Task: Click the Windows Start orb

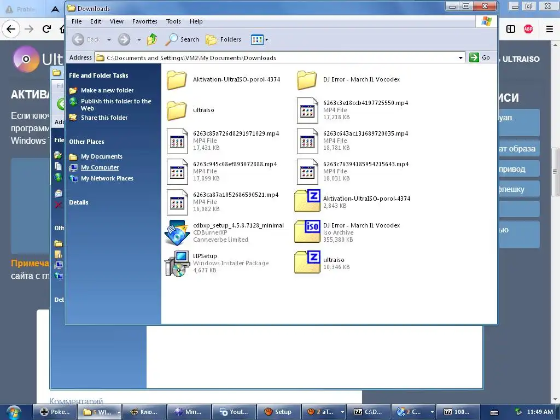Action: tap(14, 412)
